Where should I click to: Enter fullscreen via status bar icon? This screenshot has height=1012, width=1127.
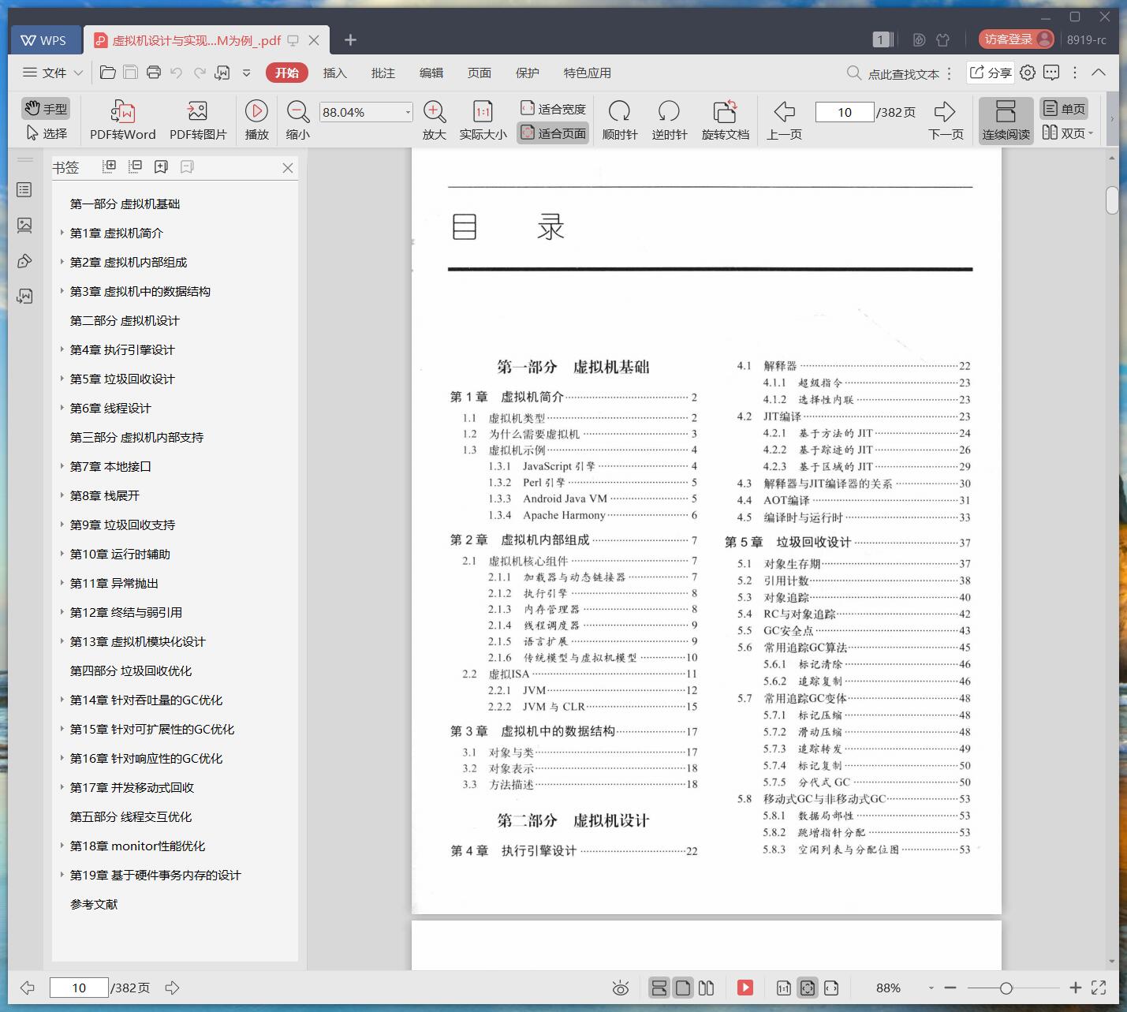pos(1098,988)
